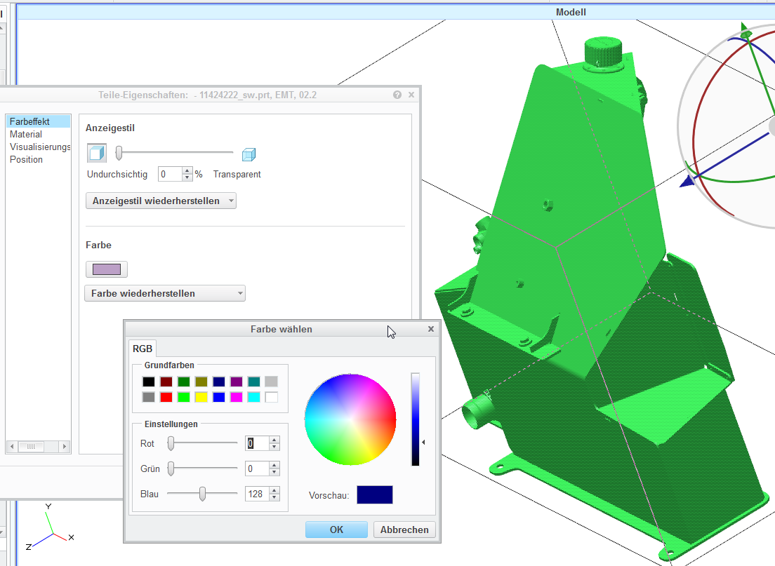Pick the light gray basic color
Image resolution: width=775 pixels, height=566 pixels.
pos(272,382)
